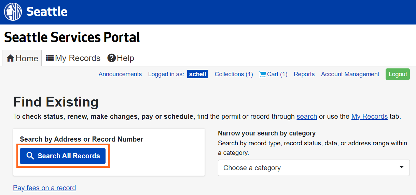Click the username schell badge
The width and height of the screenshot is (416, 195).
(198, 74)
